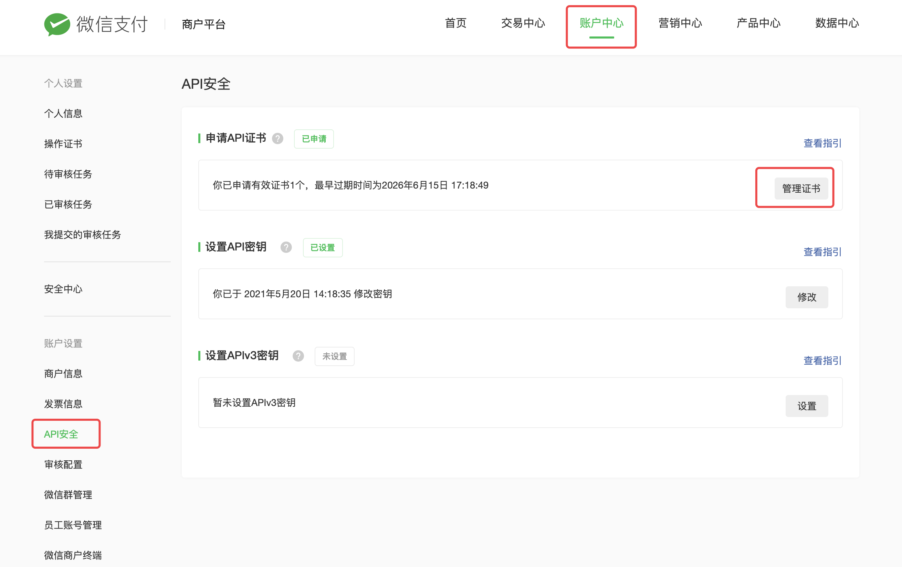Open 查看指引 link for APIv3 key

[x=822, y=361]
